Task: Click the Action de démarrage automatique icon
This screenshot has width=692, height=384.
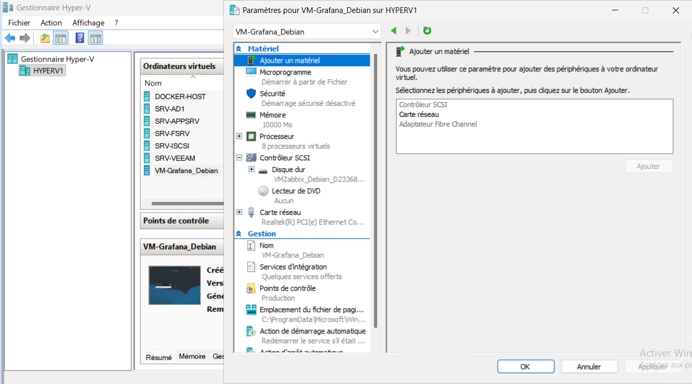Action: (x=251, y=331)
